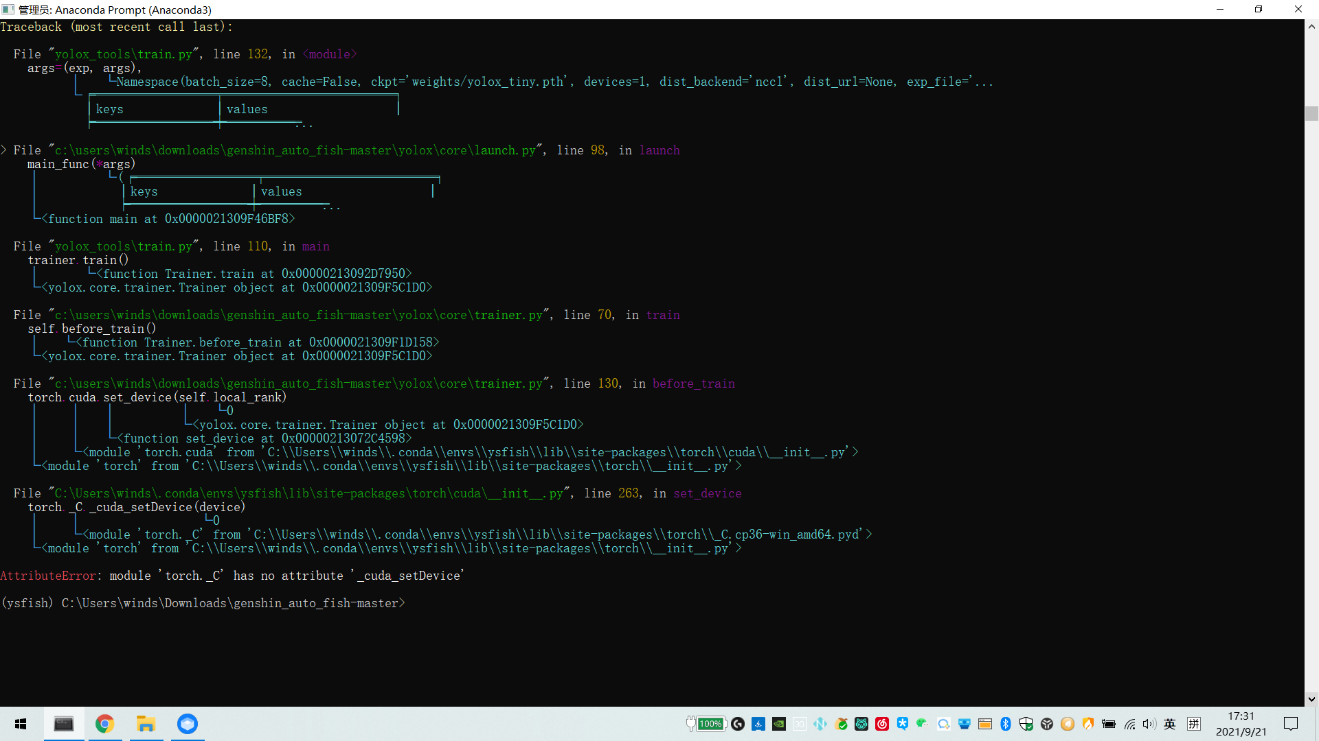
Task: Click the calendar 30 tray icon
Action: (800, 724)
